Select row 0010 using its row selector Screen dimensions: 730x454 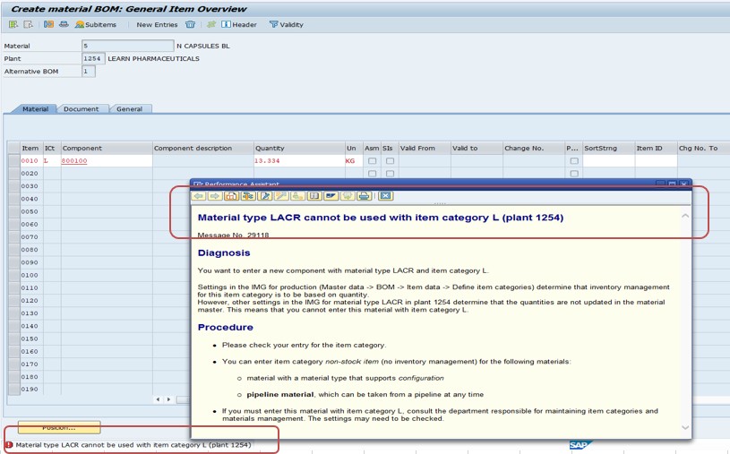click(14, 160)
